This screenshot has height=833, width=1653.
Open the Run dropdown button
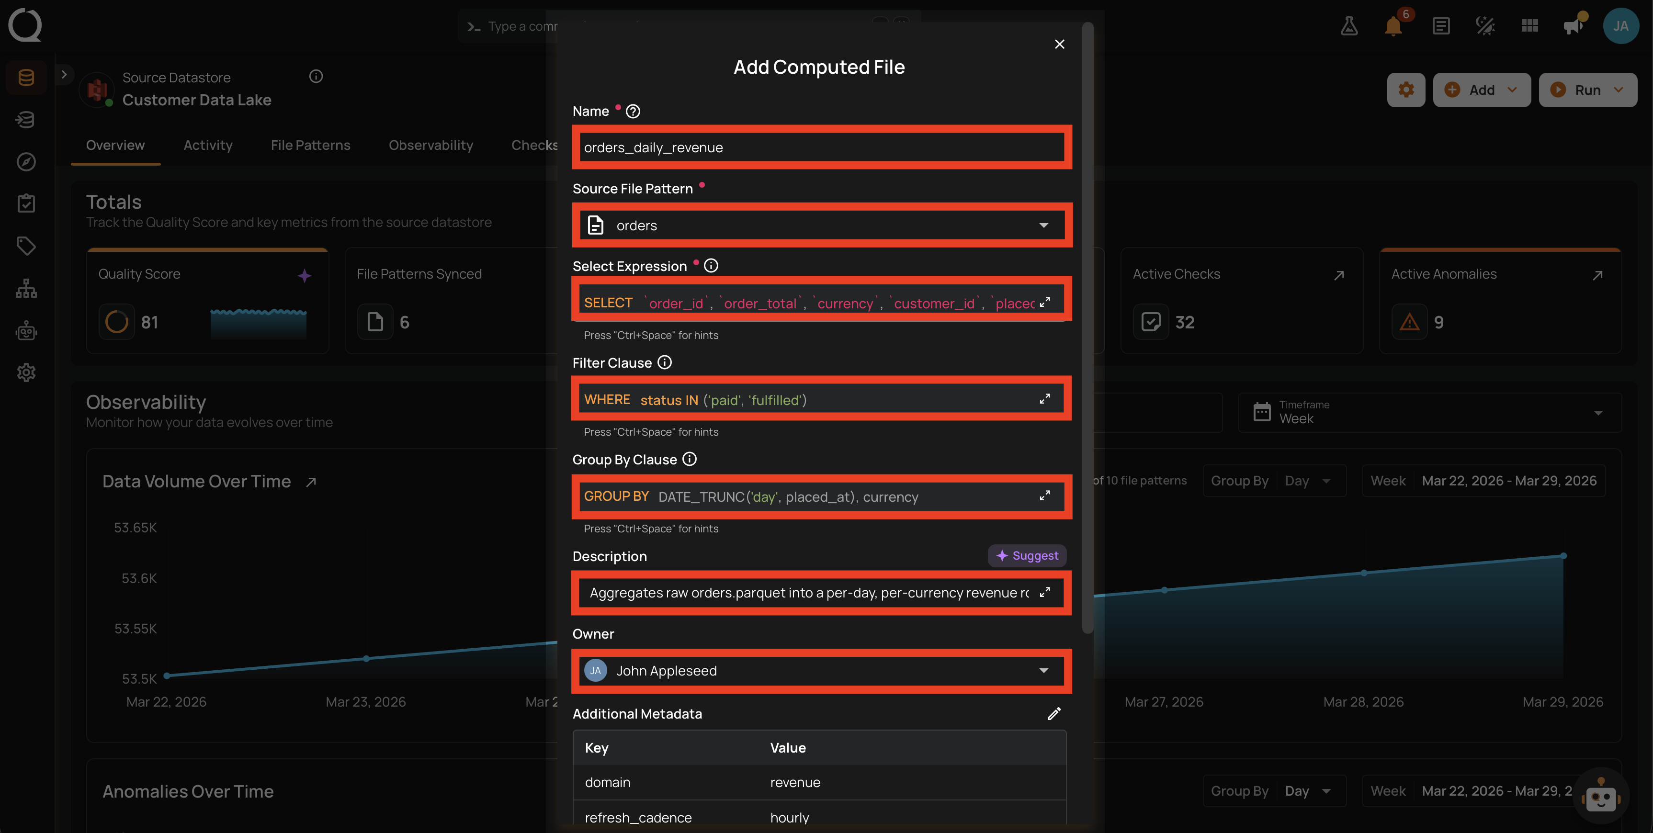tap(1587, 90)
